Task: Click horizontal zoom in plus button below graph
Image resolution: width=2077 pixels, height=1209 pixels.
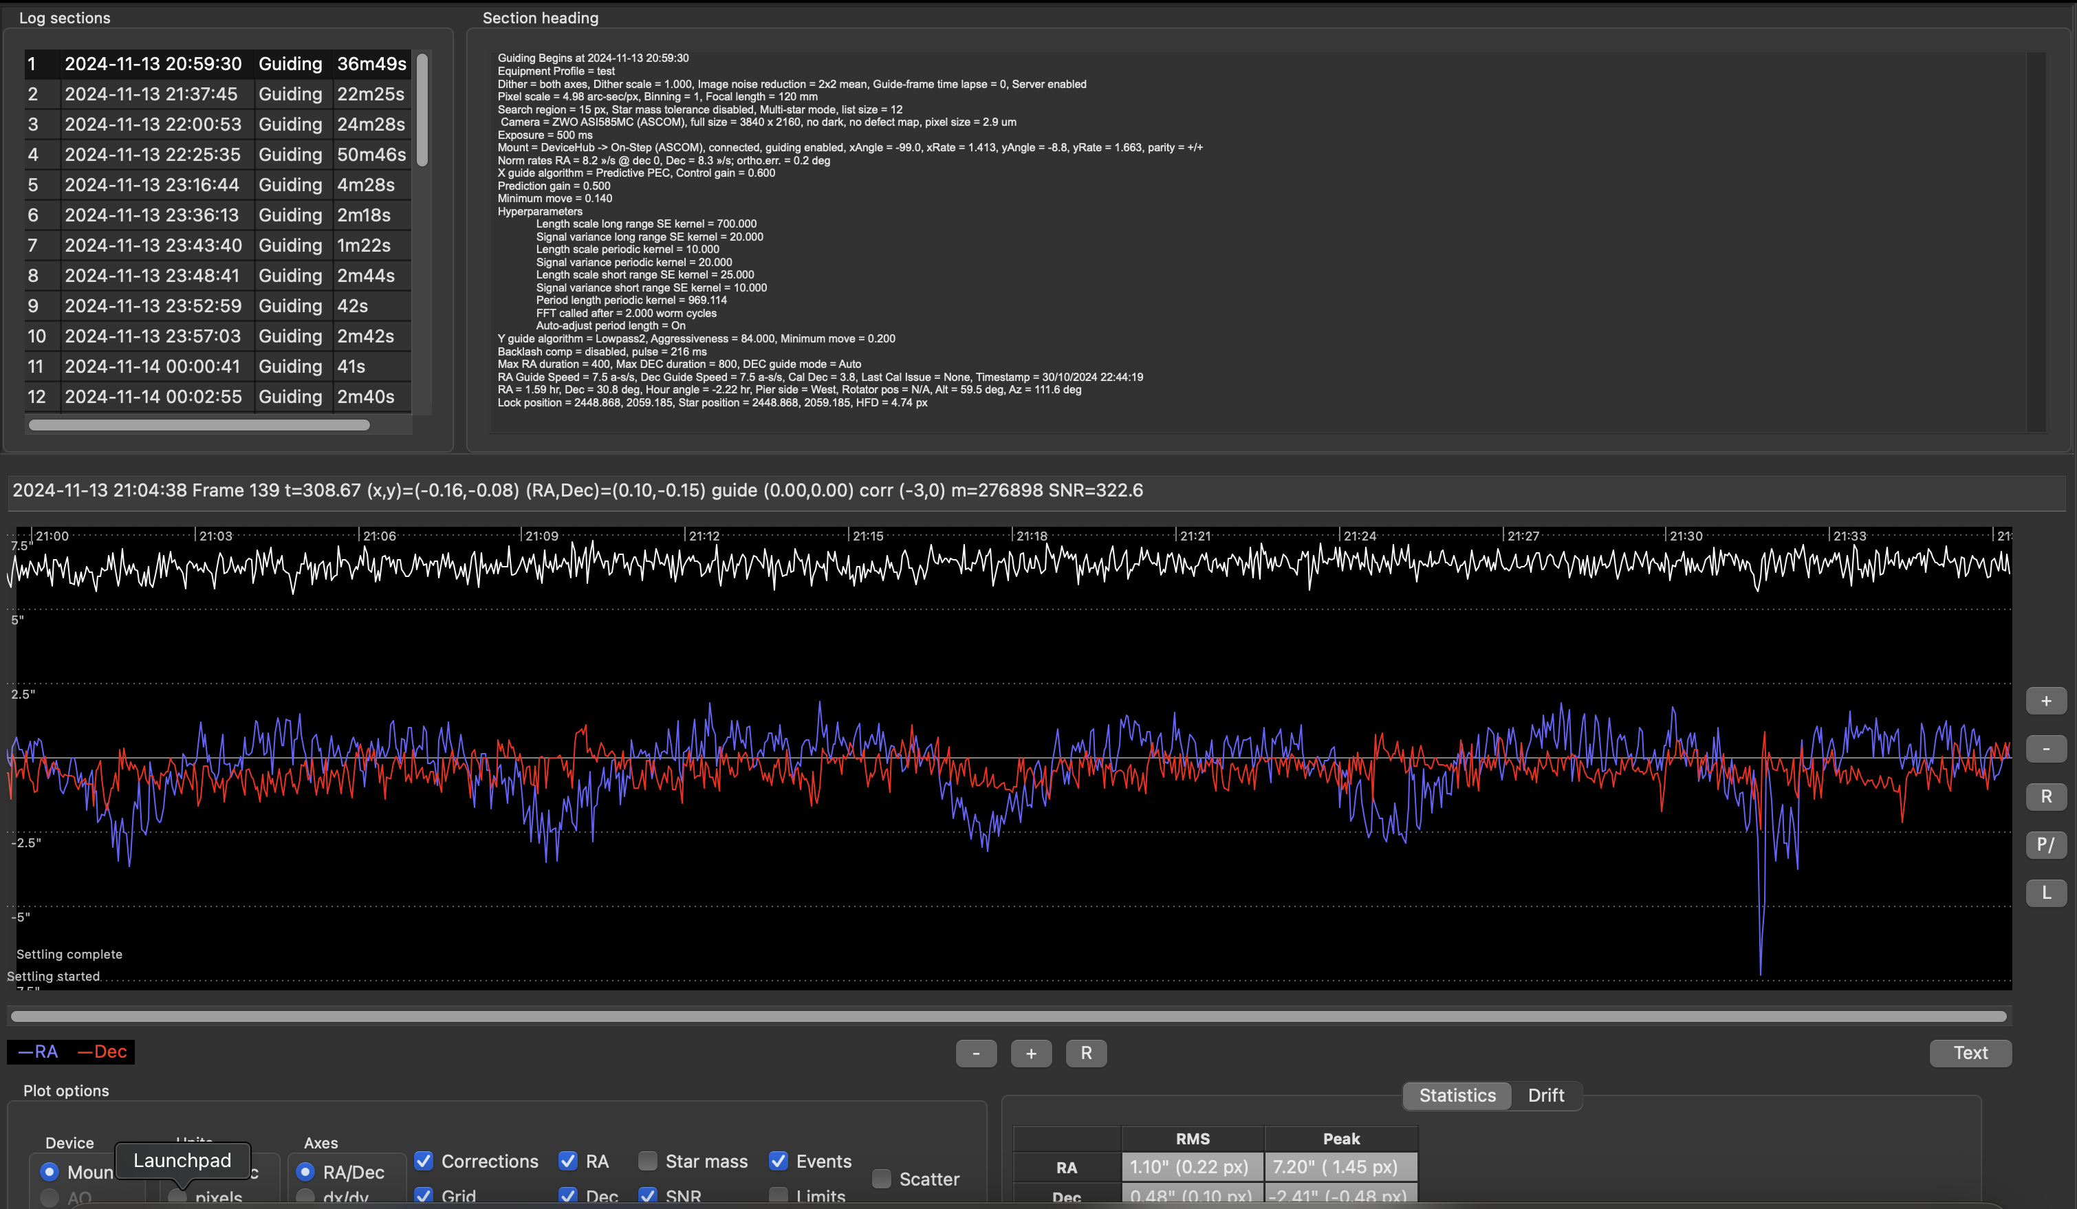Action: point(1031,1054)
